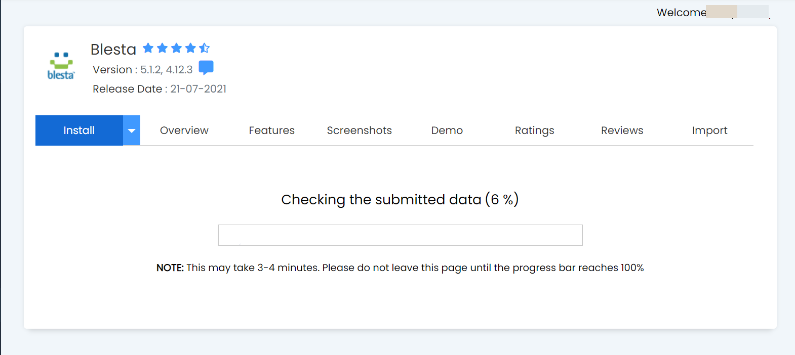Select the Demo tab
The width and height of the screenshot is (795, 355).
click(447, 130)
